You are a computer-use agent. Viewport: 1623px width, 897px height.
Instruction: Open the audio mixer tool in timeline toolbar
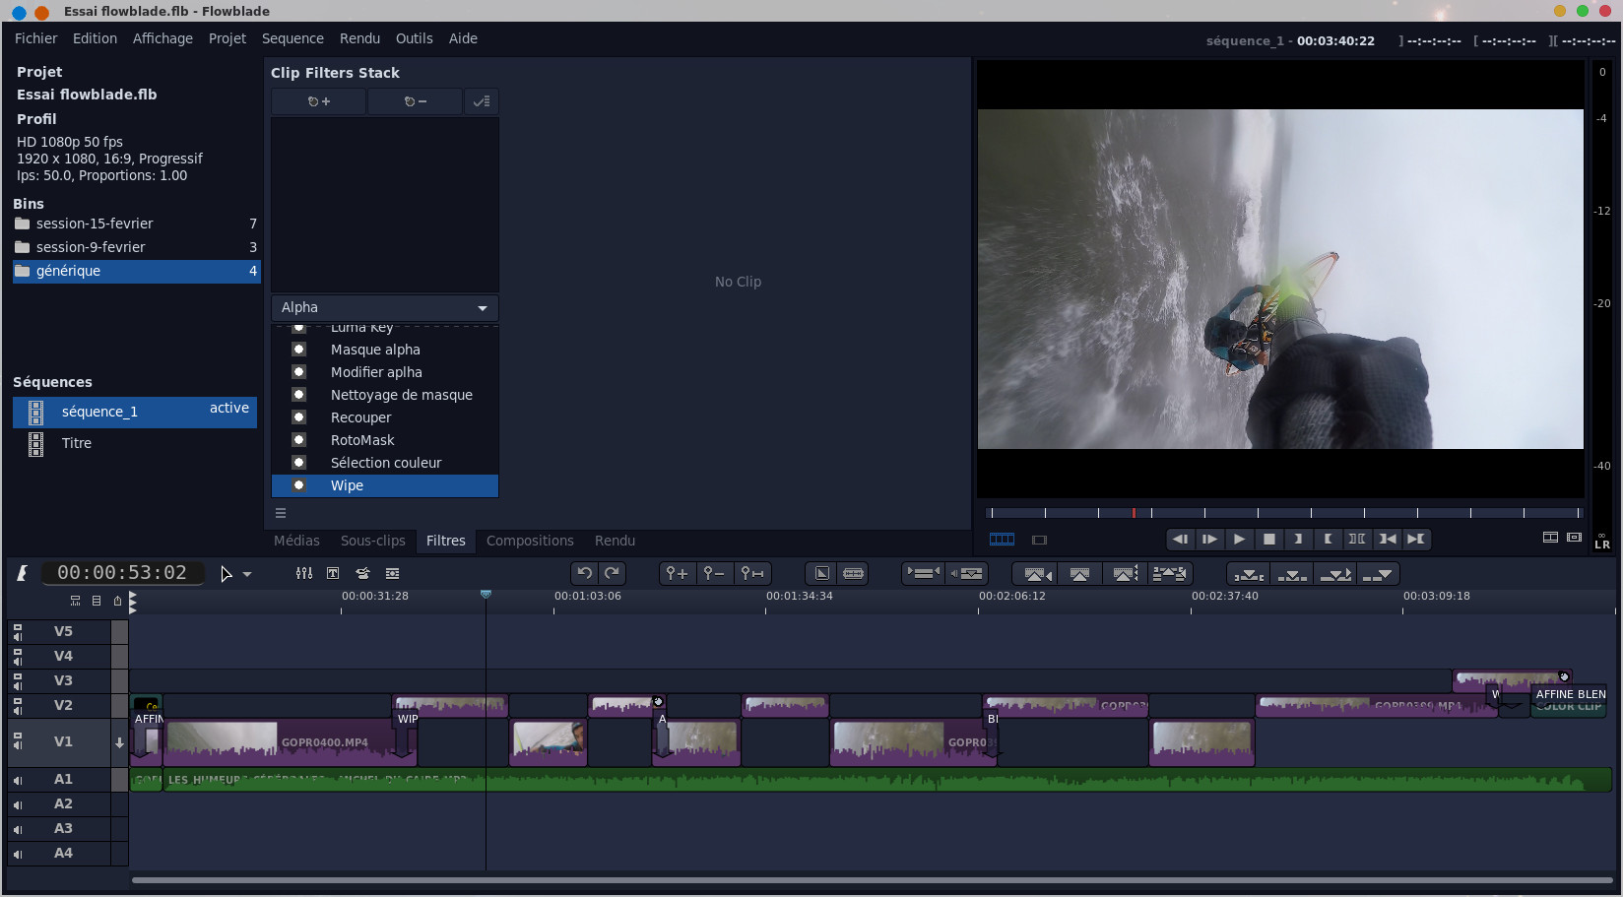click(x=304, y=573)
